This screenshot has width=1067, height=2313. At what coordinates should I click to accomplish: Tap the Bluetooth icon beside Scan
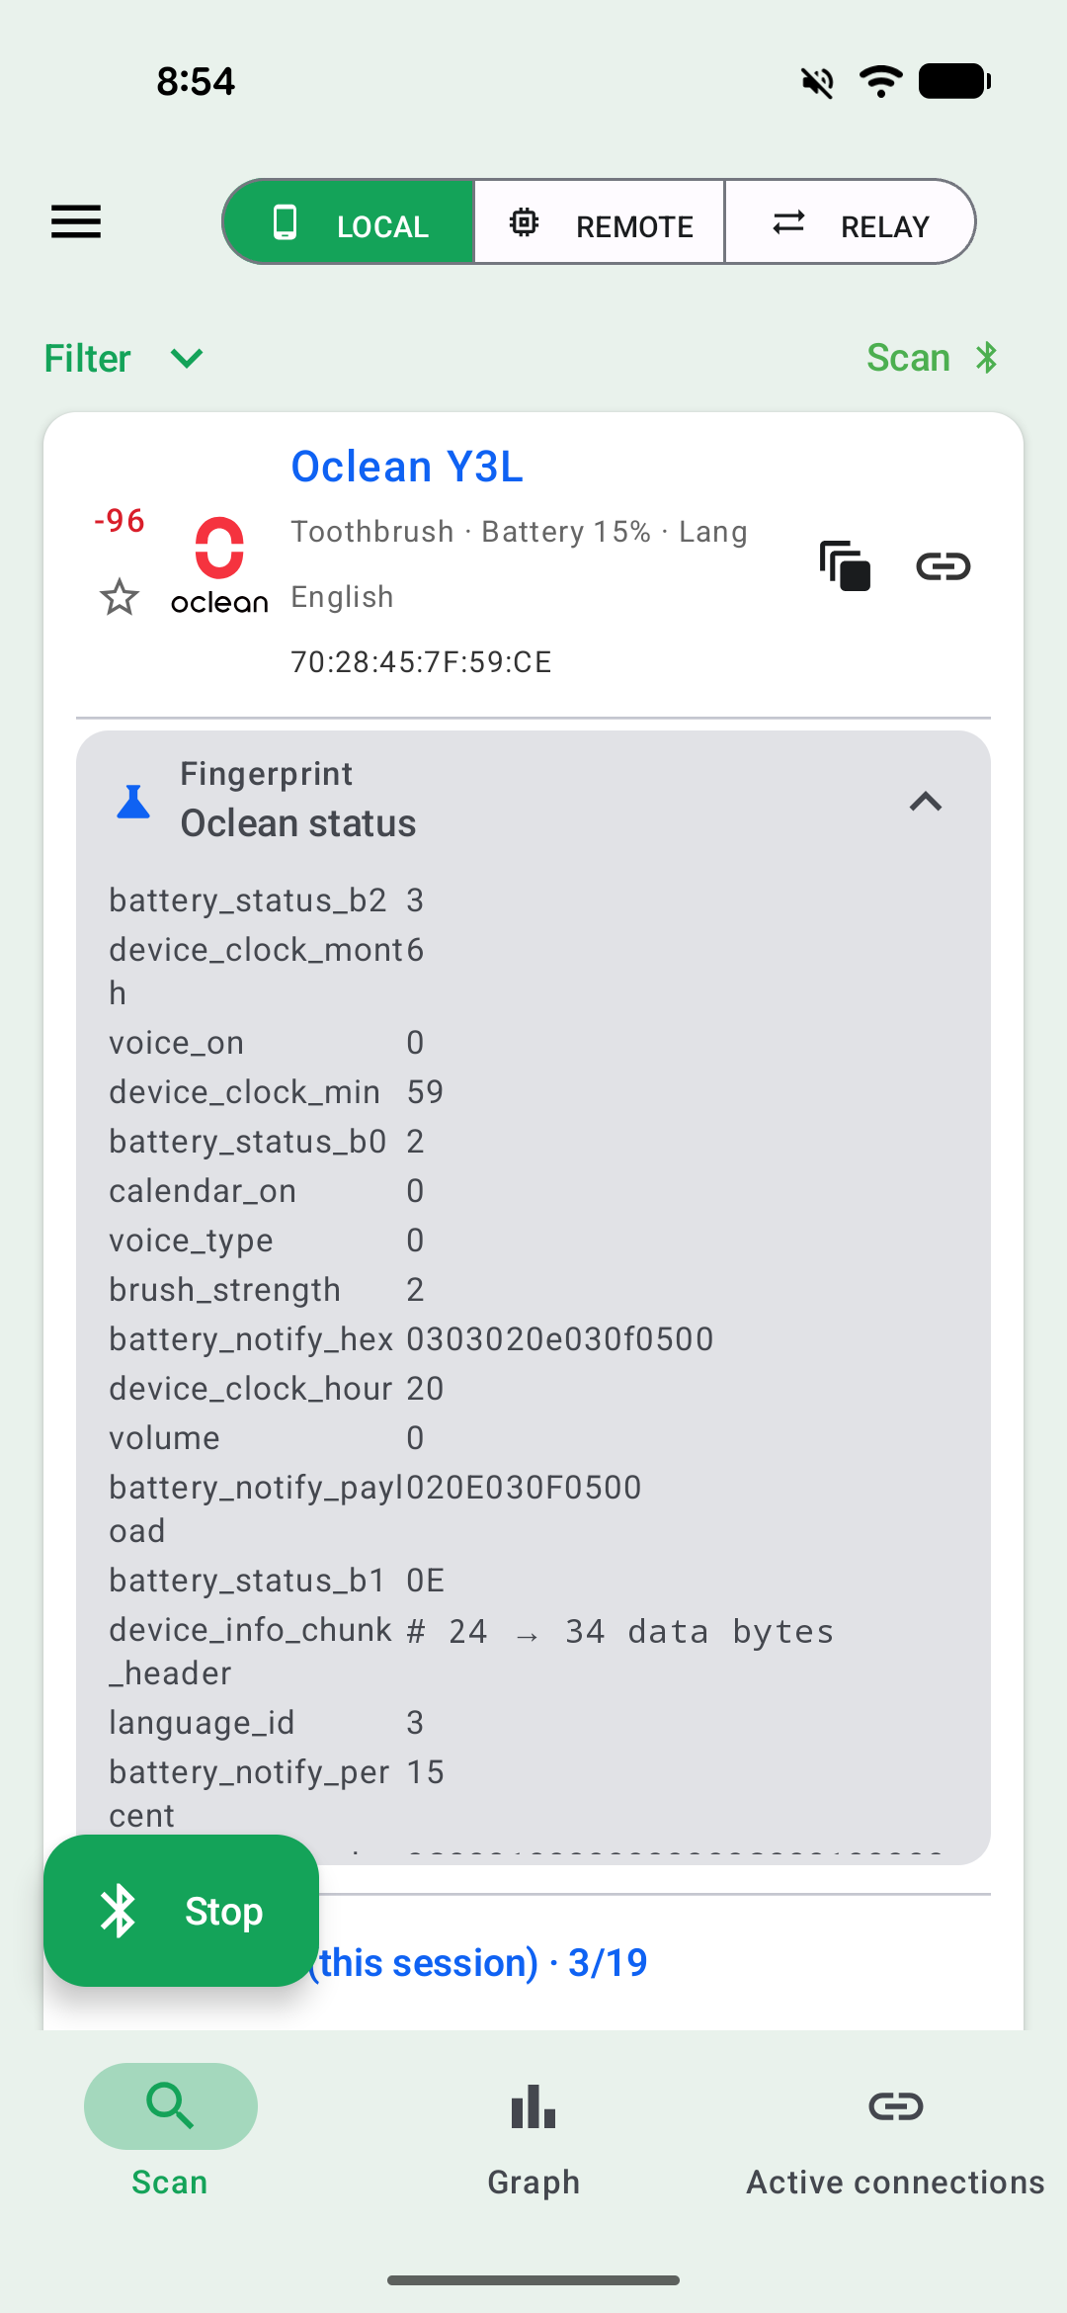pyautogui.click(x=987, y=358)
